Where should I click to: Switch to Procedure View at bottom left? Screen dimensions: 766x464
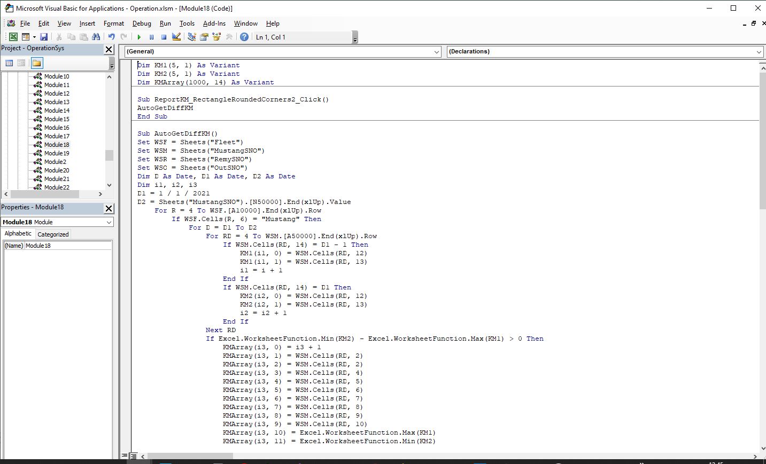click(125, 456)
